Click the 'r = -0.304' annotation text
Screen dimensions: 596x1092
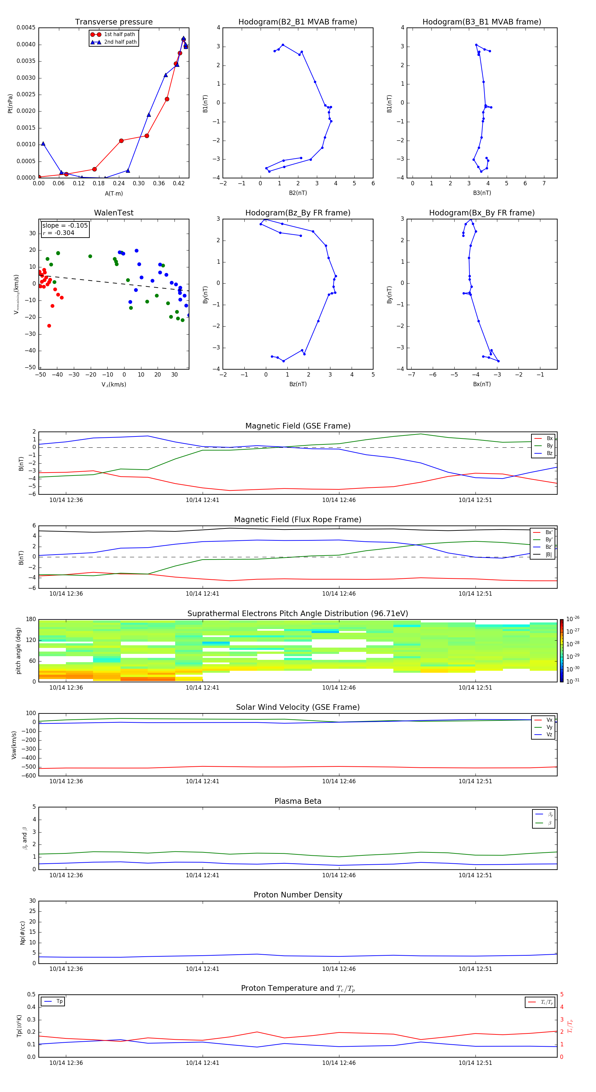point(59,233)
